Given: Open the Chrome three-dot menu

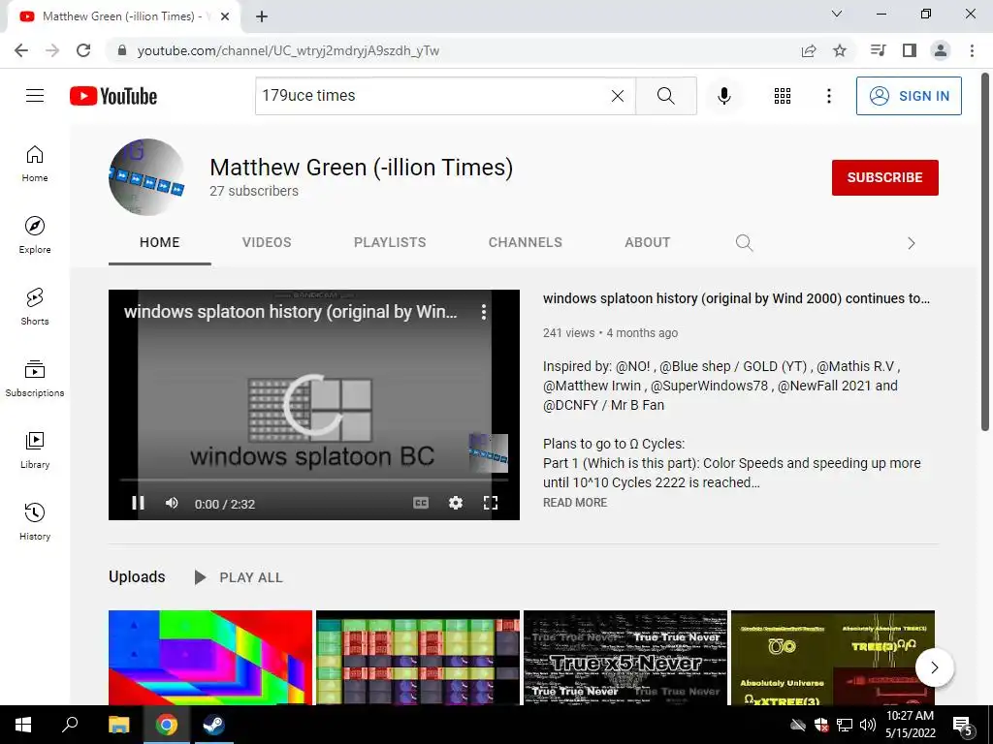Looking at the screenshot, I should pos(972,50).
